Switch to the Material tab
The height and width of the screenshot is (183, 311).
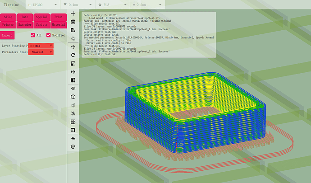pyautogui.click(x=59, y=25)
